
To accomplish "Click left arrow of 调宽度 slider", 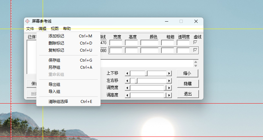I will [127, 88].
